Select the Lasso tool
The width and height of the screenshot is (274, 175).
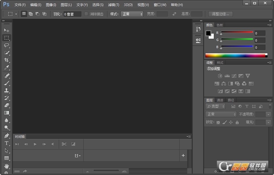click(7, 45)
